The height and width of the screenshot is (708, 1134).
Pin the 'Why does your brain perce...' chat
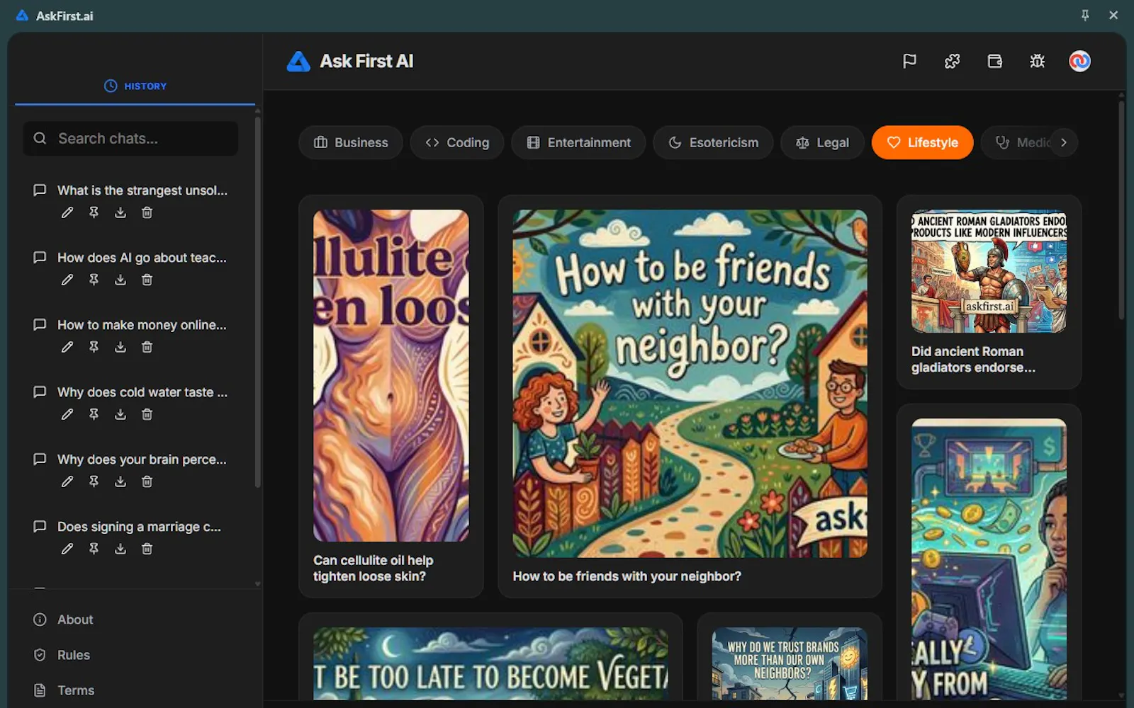[94, 481]
